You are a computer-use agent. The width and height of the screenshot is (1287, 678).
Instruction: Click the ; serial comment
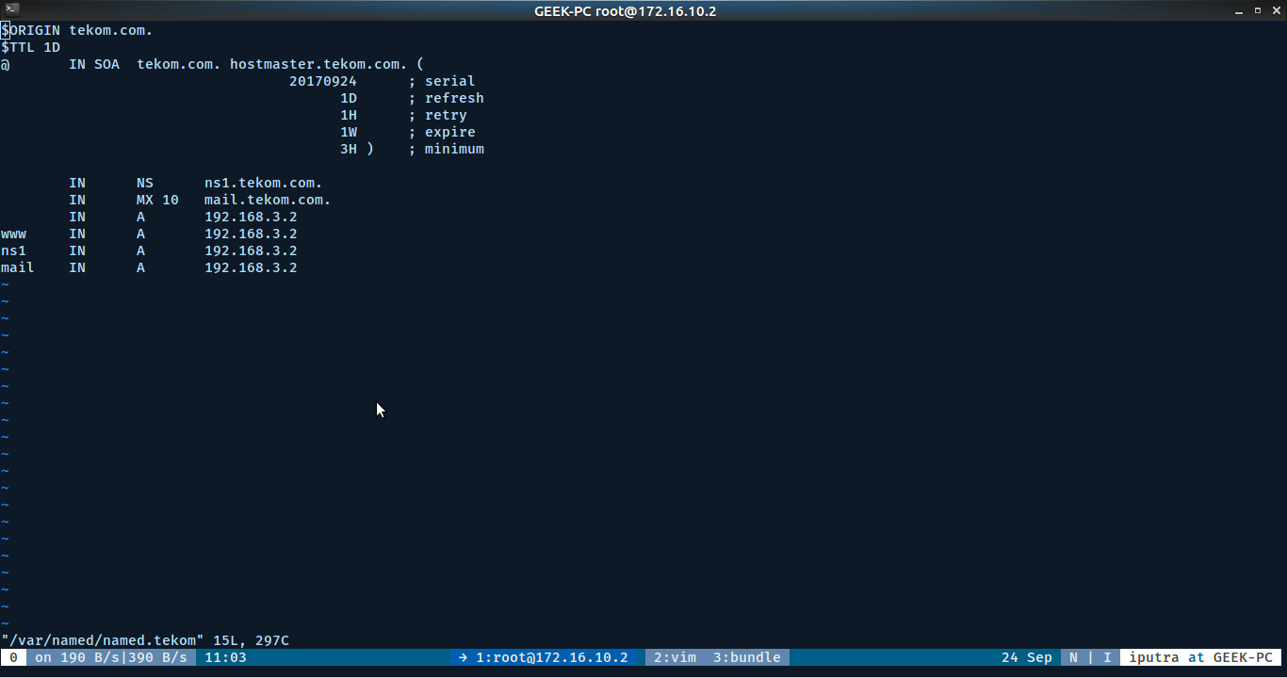point(442,81)
